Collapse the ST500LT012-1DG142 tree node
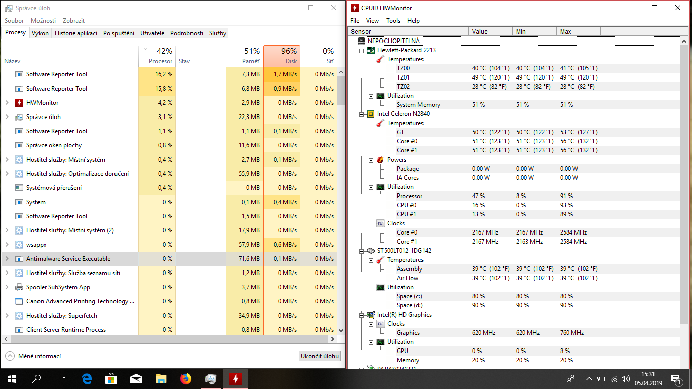 pyautogui.click(x=362, y=251)
